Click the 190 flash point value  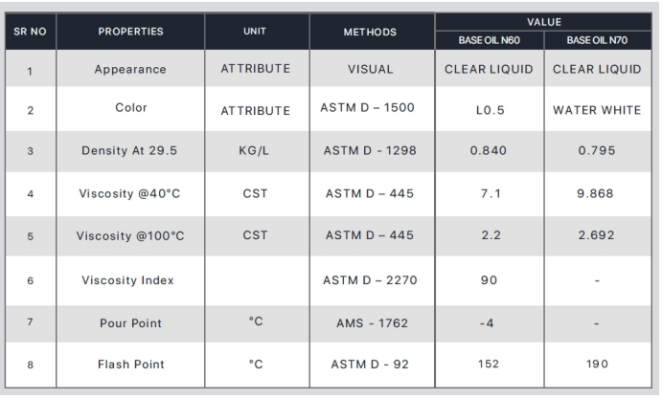click(x=598, y=365)
